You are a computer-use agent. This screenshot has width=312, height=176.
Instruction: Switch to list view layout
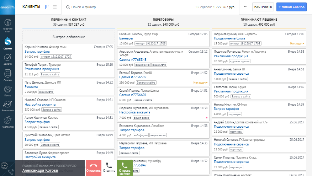55,7
